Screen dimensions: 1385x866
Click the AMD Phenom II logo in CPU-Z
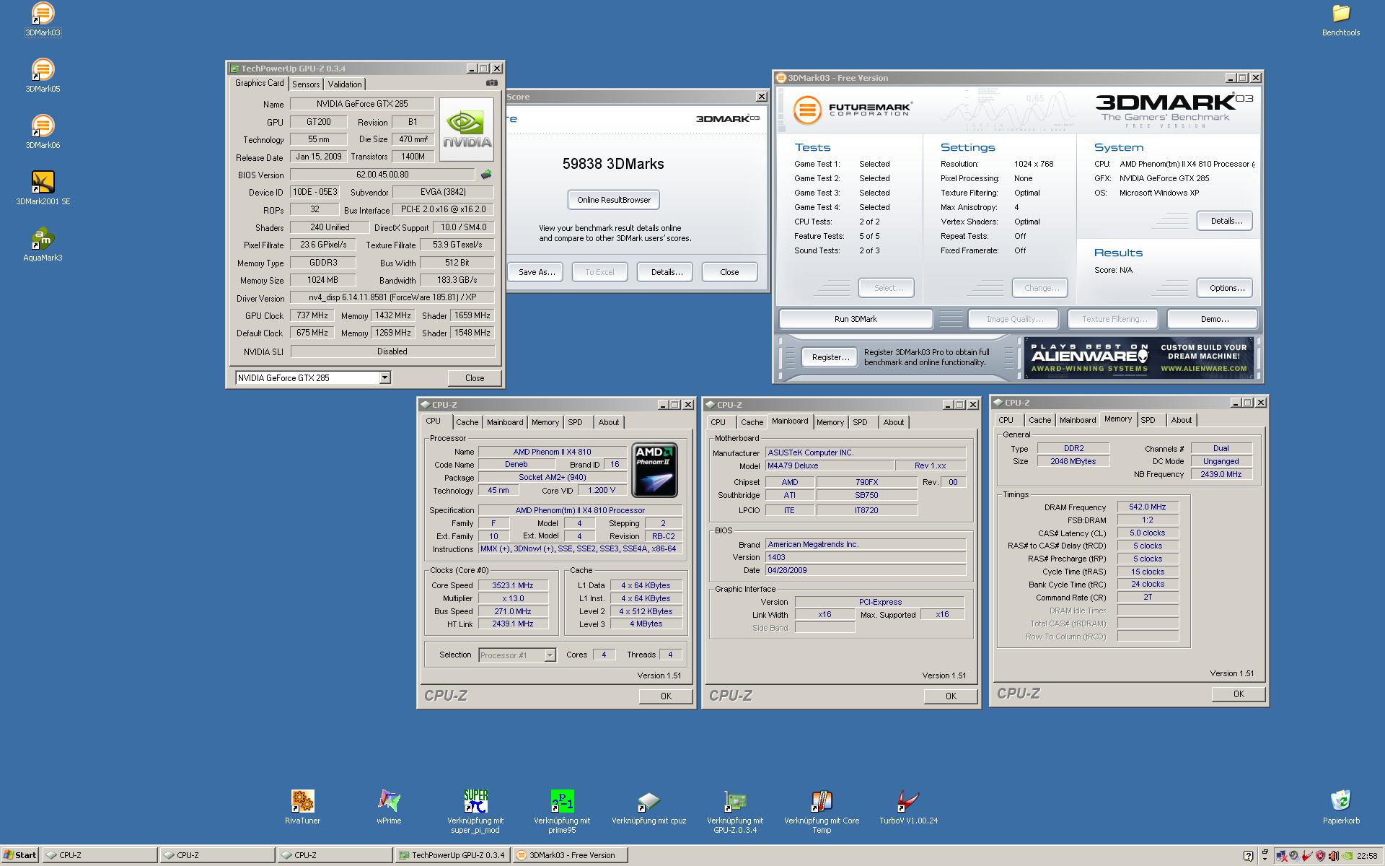[x=654, y=470]
